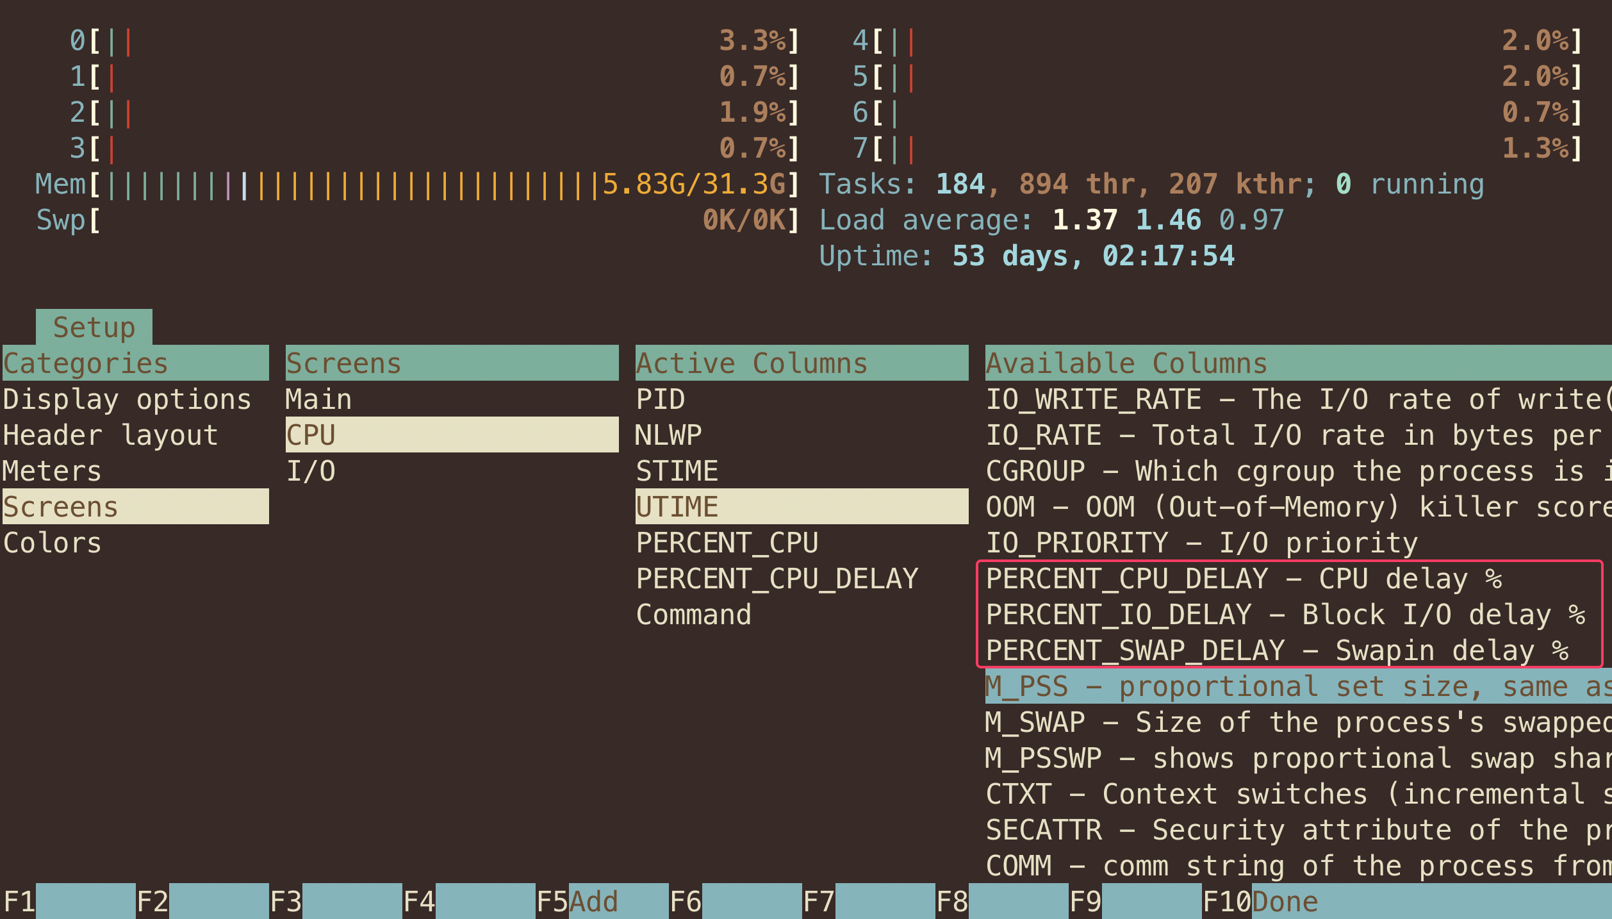
Task: Select PID in Active Columns
Action: pos(802,399)
